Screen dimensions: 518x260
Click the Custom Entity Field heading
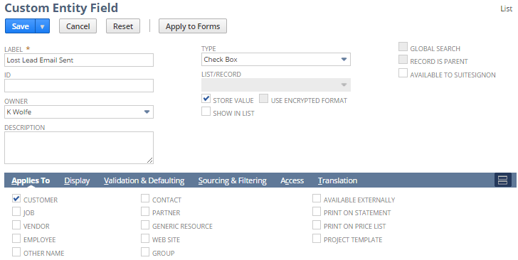click(x=61, y=8)
